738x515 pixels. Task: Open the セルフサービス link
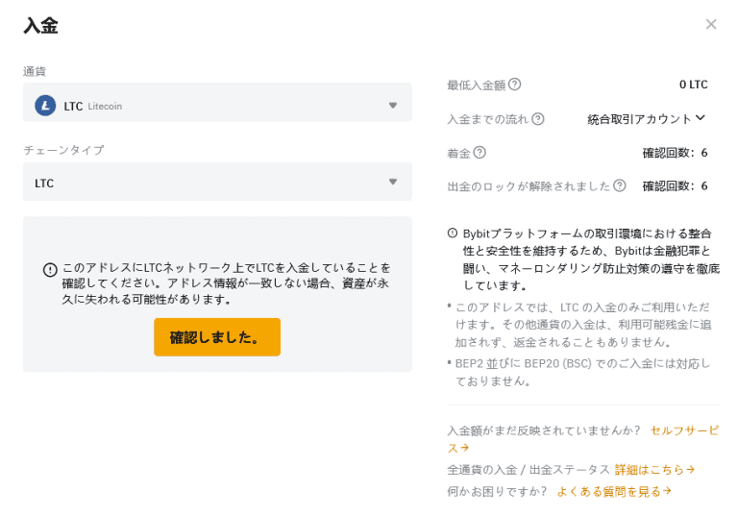click(683, 430)
